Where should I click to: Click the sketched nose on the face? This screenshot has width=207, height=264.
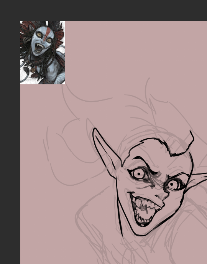(162, 195)
